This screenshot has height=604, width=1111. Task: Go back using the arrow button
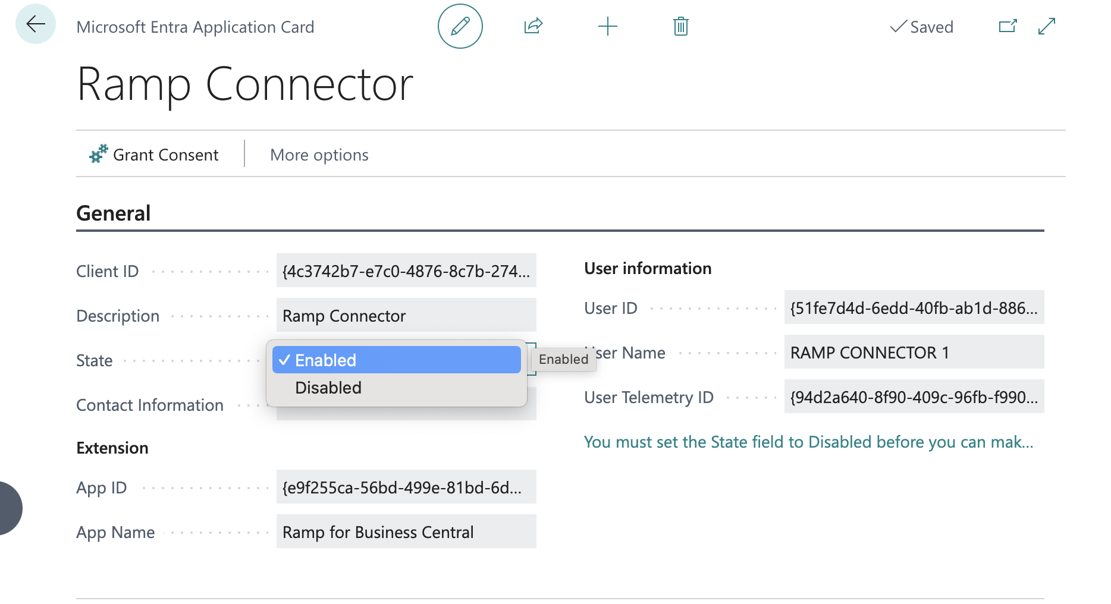click(36, 24)
